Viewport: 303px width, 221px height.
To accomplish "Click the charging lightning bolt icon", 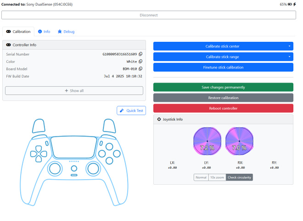I will 294,4.
